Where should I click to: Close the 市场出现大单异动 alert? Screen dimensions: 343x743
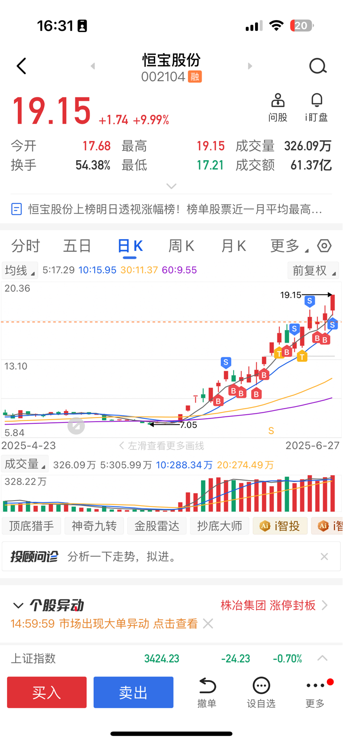(x=208, y=623)
